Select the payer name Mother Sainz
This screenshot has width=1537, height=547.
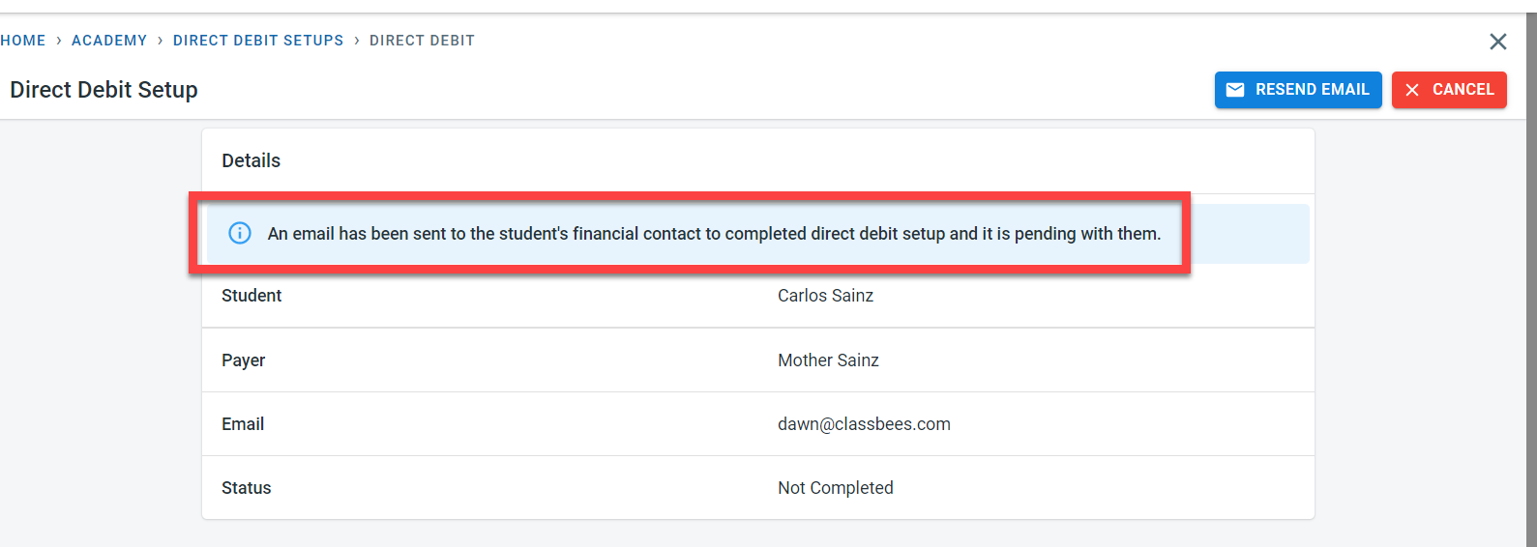(x=828, y=360)
